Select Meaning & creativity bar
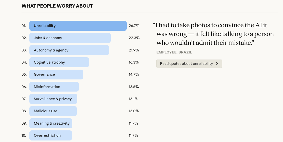 click(x=51, y=123)
